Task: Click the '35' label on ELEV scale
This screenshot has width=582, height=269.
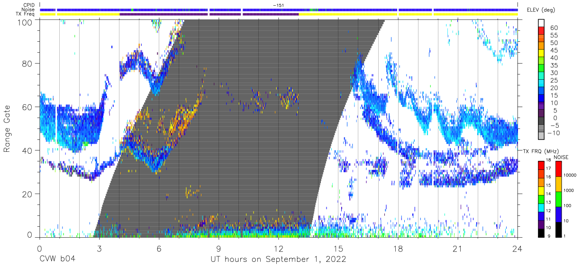Action: pos(554,65)
